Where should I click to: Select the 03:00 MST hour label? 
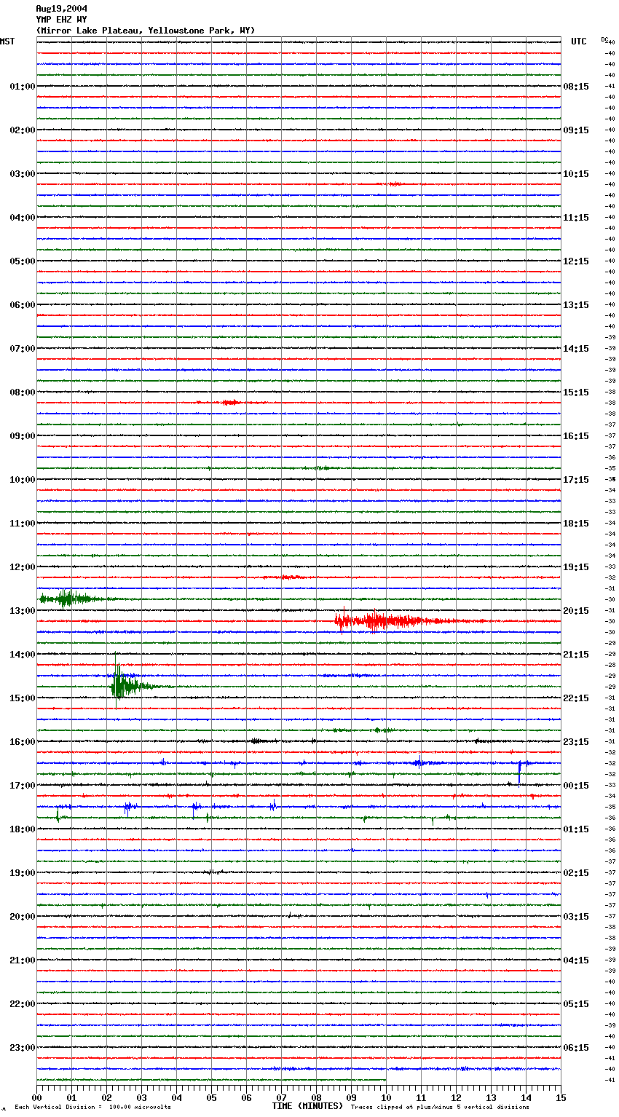[x=23, y=174]
